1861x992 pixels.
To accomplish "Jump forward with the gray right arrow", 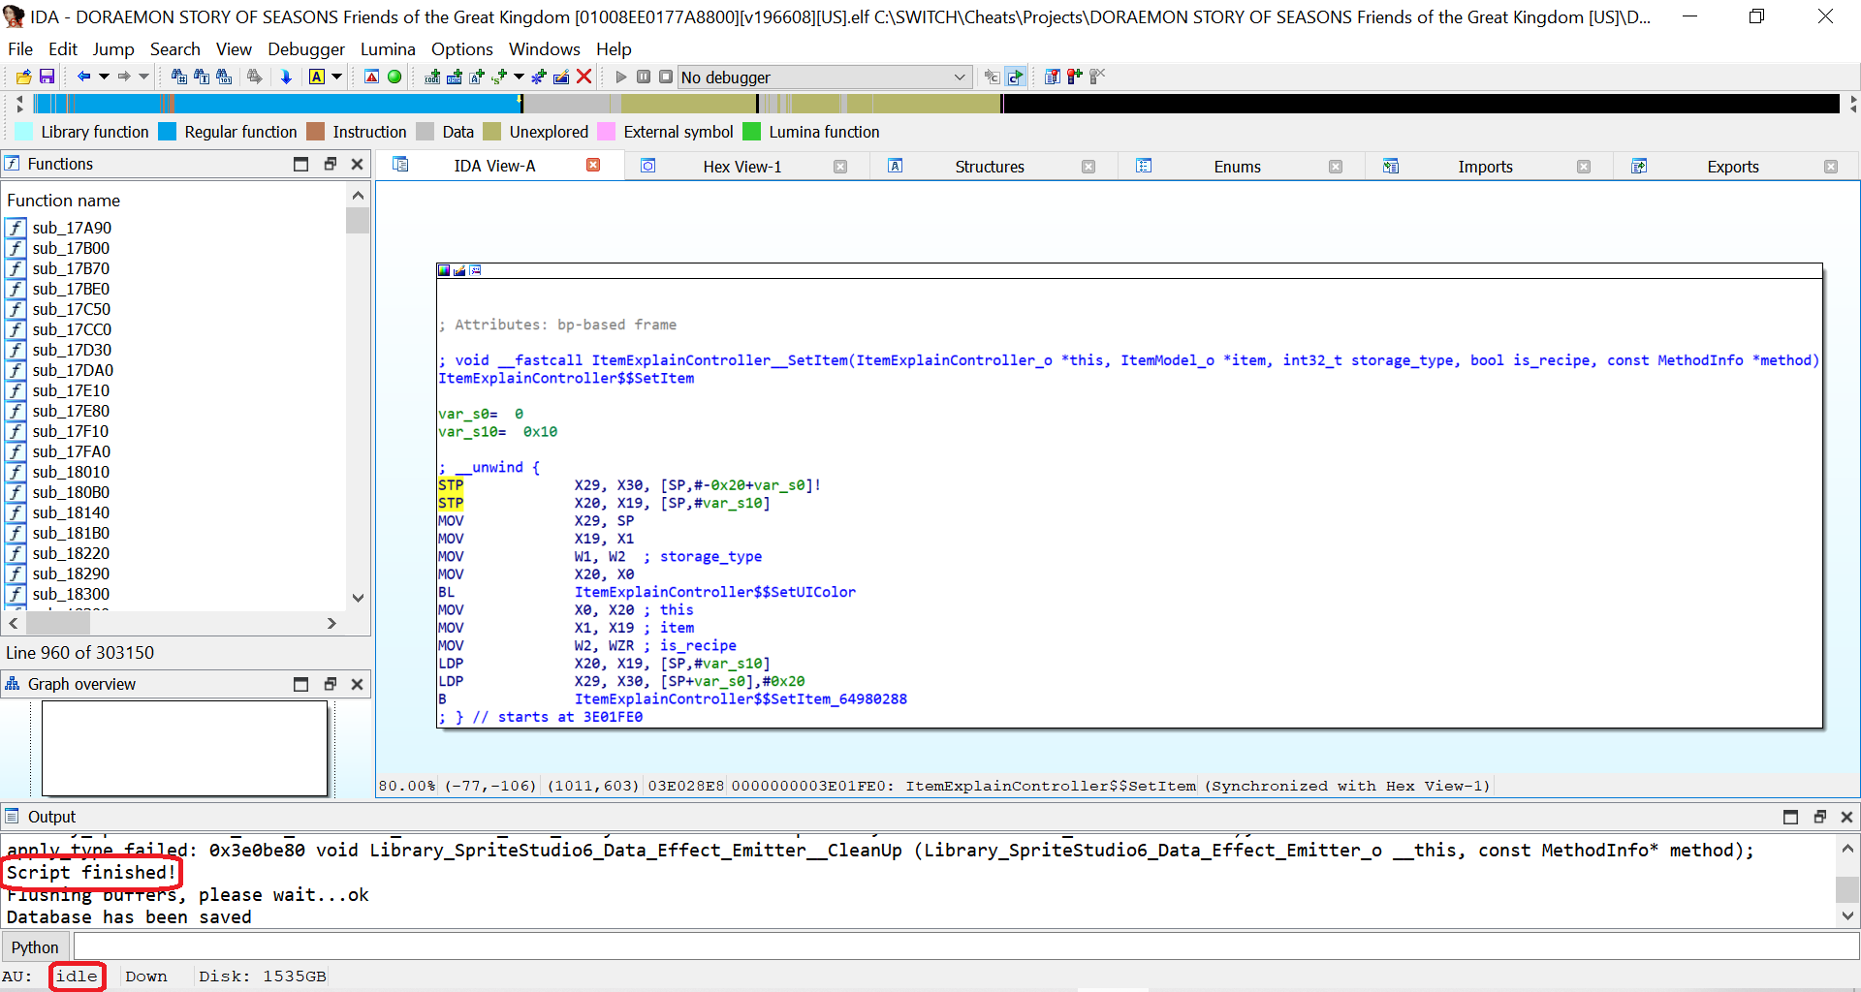I will click(124, 77).
